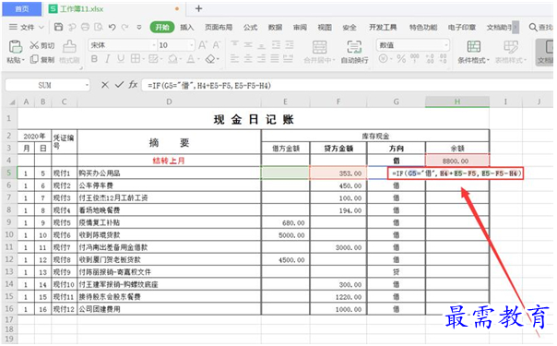The width and height of the screenshot is (557, 346).
Task: Increase font size with larger A icon
Action: (203, 45)
